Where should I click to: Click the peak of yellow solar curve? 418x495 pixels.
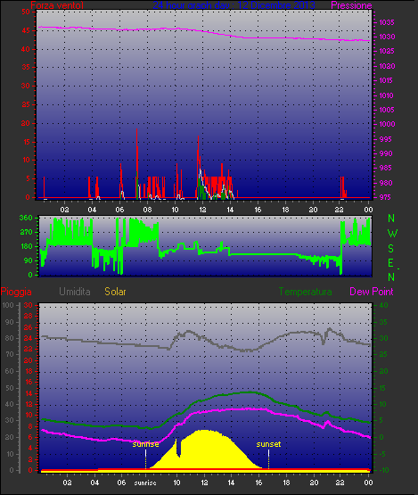(x=204, y=431)
